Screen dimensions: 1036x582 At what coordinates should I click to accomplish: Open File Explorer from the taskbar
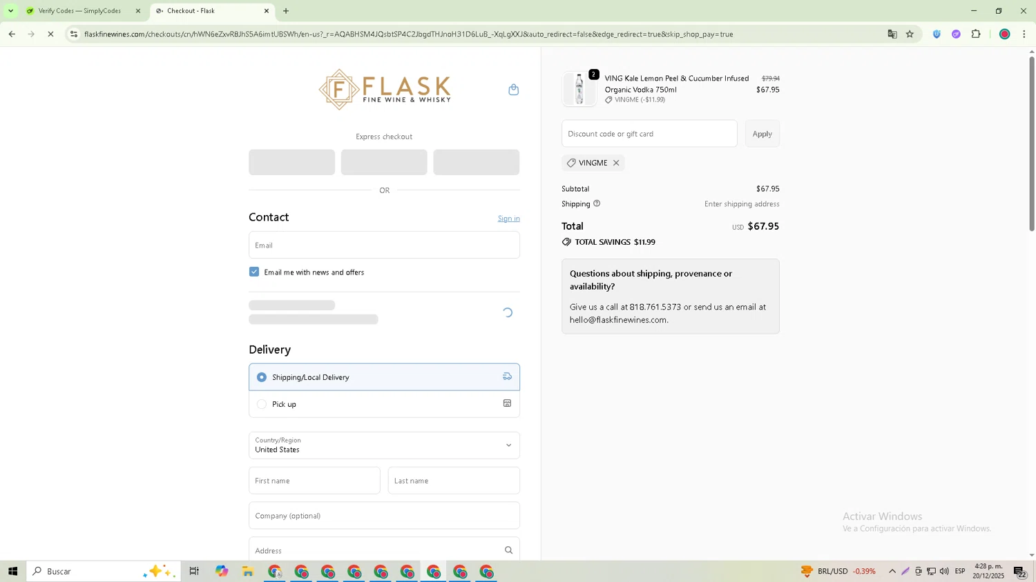click(x=248, y=571)
